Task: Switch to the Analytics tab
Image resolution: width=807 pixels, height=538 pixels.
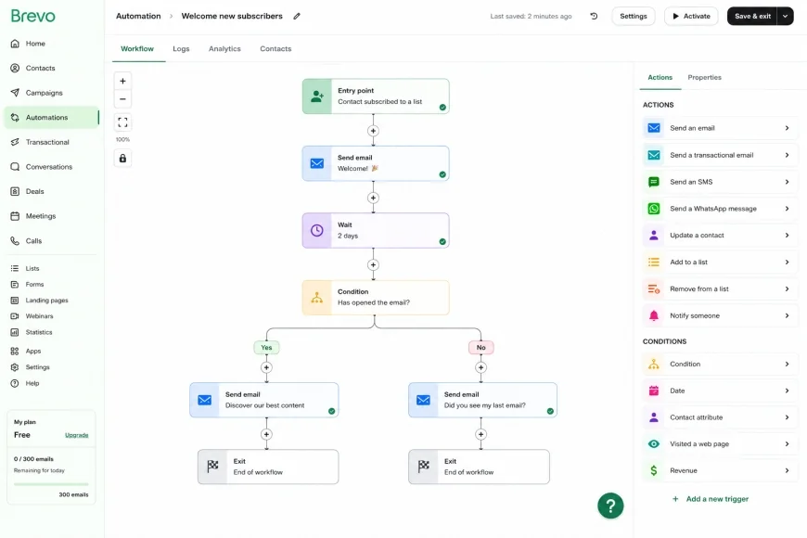Action: [224, 49]
